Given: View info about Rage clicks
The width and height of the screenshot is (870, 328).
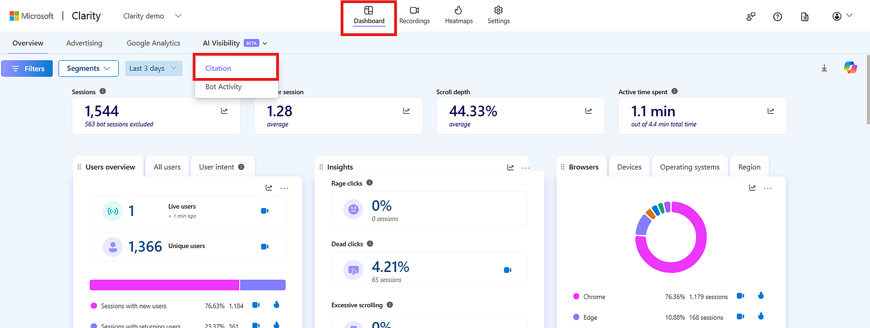Looking at the screenshot, I should coord(370,183).
